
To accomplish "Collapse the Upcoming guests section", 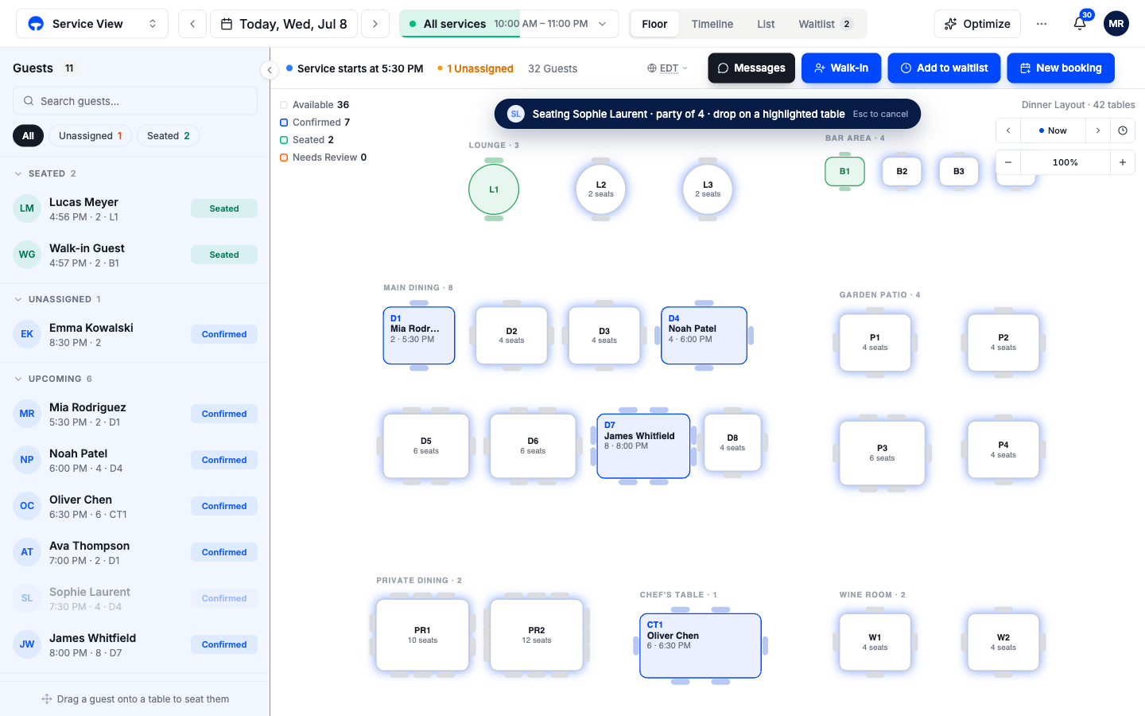I will 18,379.
